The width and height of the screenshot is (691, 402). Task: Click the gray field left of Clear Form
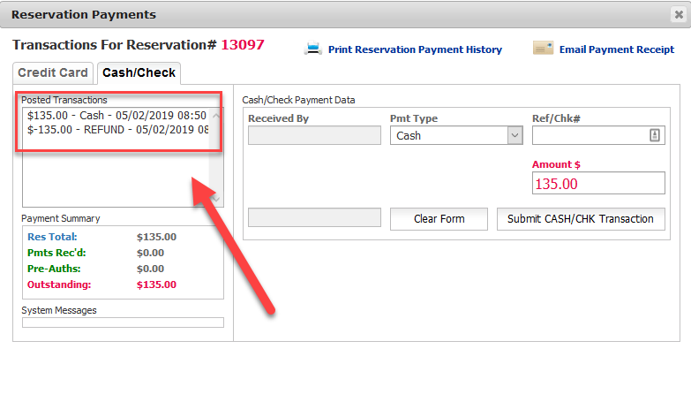314,218
